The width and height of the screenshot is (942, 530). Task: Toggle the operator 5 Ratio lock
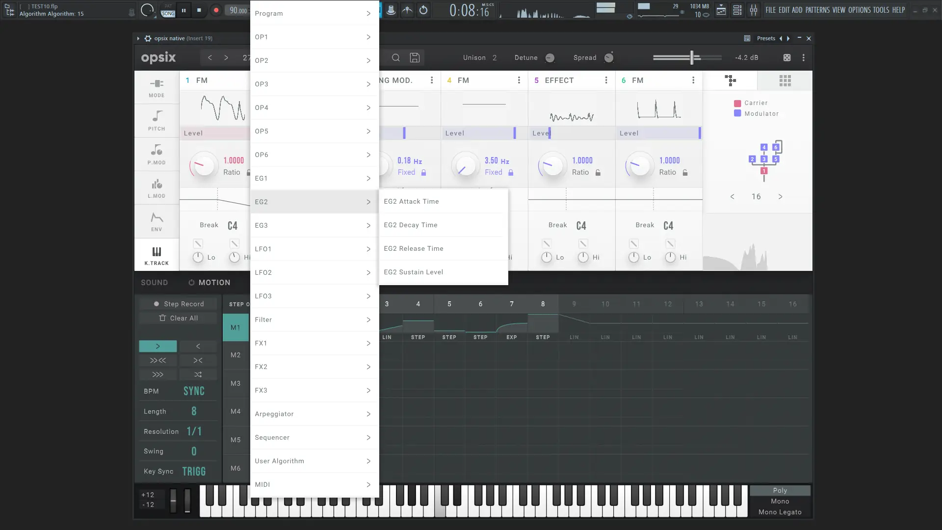598,173
